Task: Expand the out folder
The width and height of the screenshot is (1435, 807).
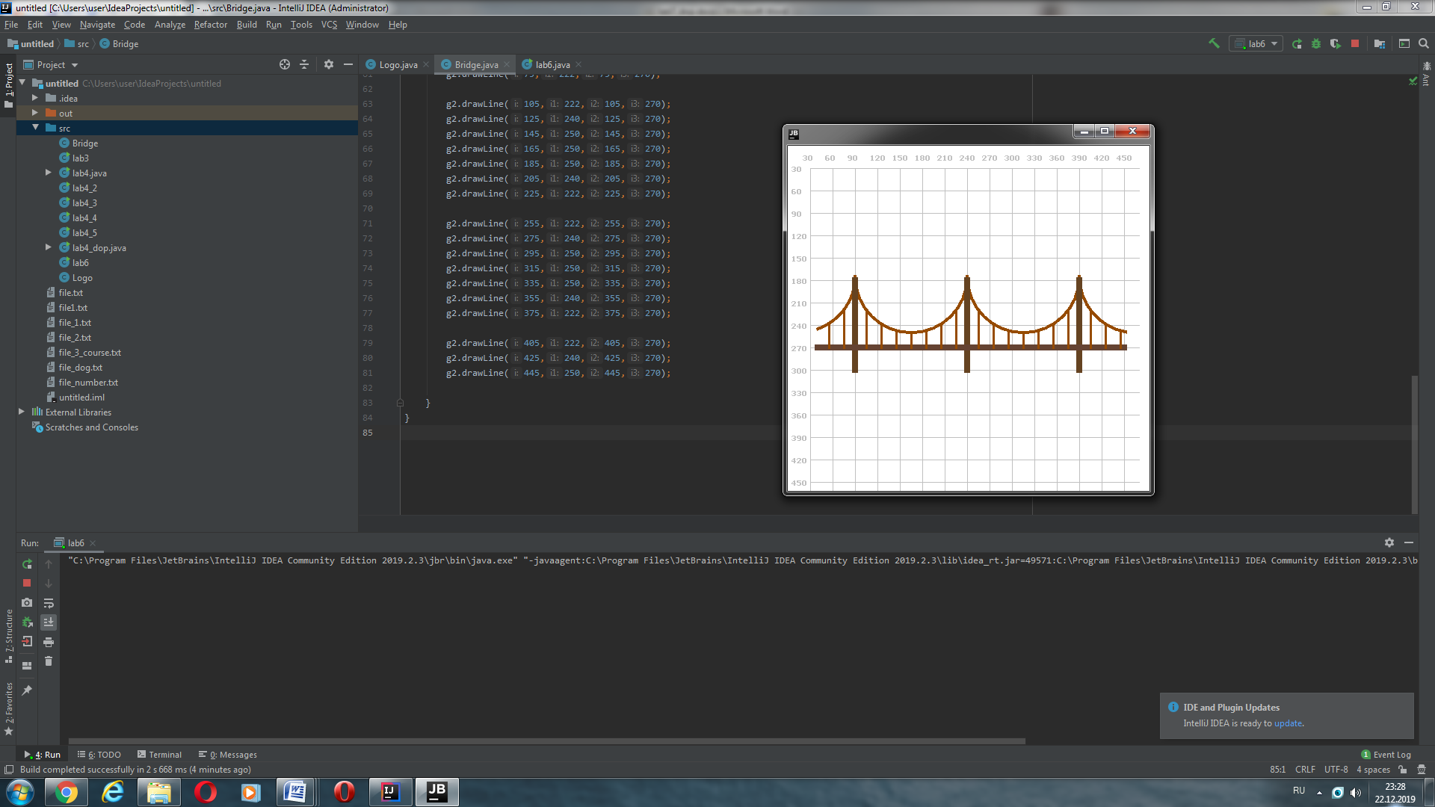Action: click(x=35, y=113)
